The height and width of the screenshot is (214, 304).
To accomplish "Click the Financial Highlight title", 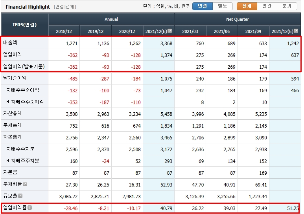I will click(28, 7).
